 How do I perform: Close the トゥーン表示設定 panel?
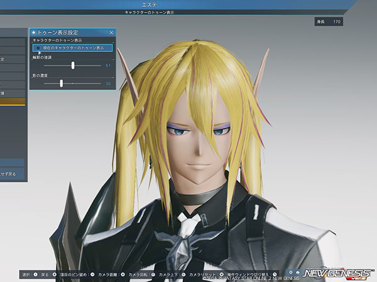[111, 33]
